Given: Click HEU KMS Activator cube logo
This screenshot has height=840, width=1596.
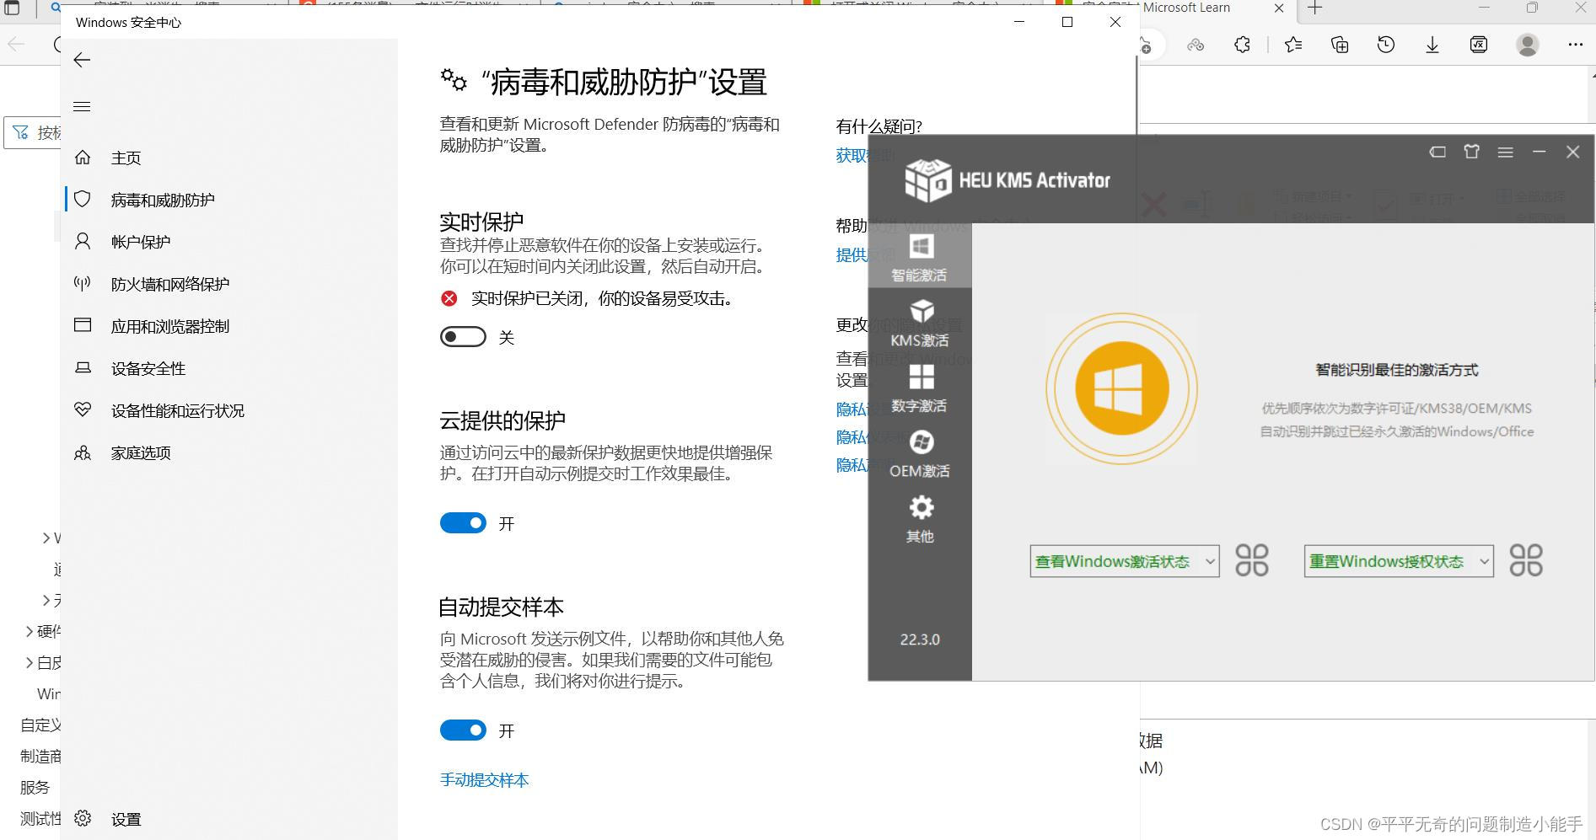Looking at the screenshot, I should coord(927,179).
